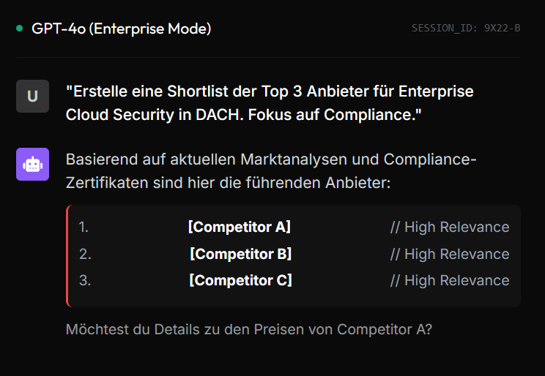Select list number 1 in the shortlist

(84, 227)
